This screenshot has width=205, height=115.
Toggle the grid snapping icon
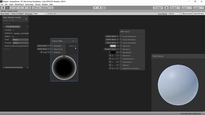(51, 8)
